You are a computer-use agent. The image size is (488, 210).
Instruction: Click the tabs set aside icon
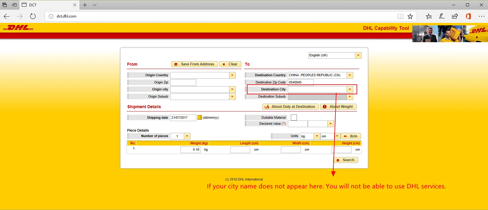tap(5, 5)
